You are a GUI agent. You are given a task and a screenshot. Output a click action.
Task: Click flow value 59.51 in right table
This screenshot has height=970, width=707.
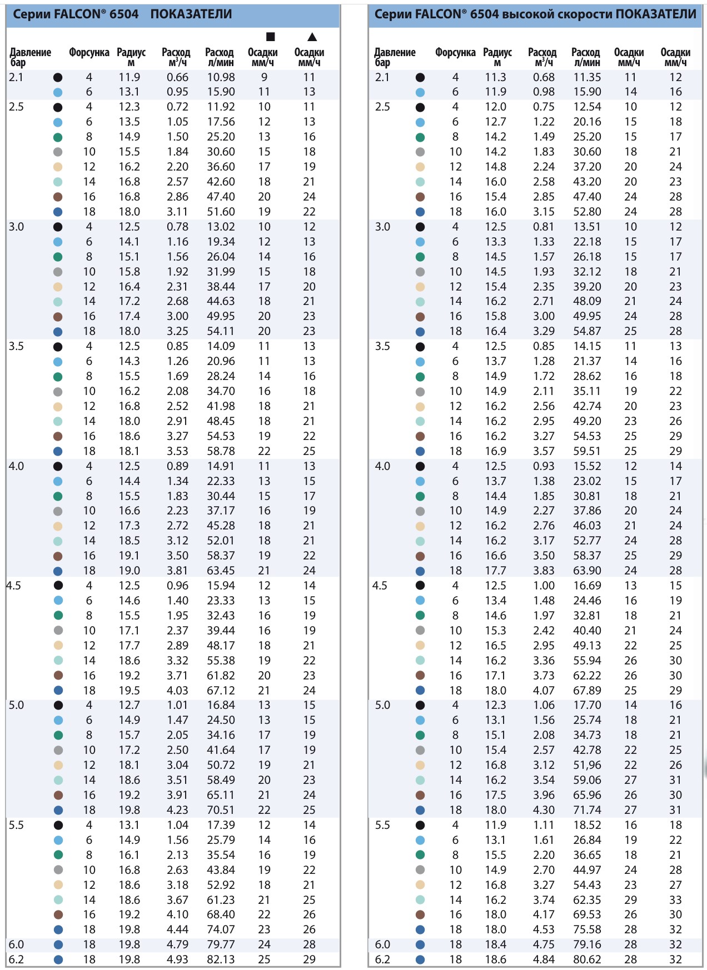(x=587, y=451)
